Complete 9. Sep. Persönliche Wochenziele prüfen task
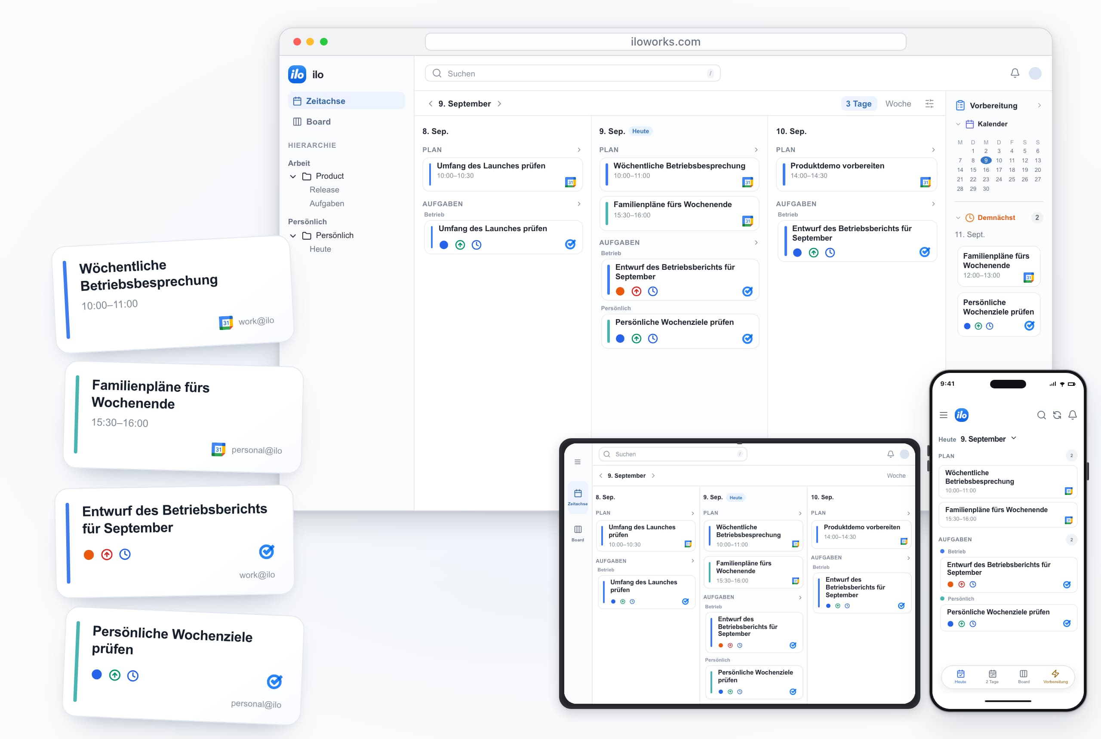The height and width of the screenshot is (739, 1101). 747,339
